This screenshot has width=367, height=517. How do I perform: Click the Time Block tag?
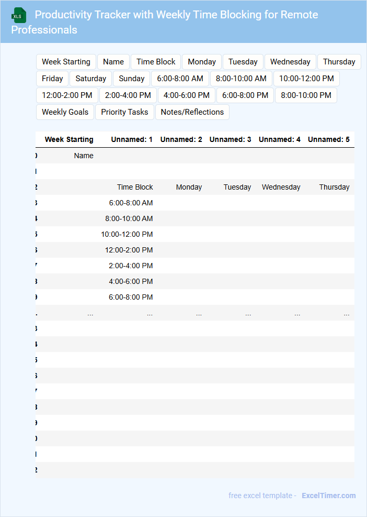[x=156, y=62]
